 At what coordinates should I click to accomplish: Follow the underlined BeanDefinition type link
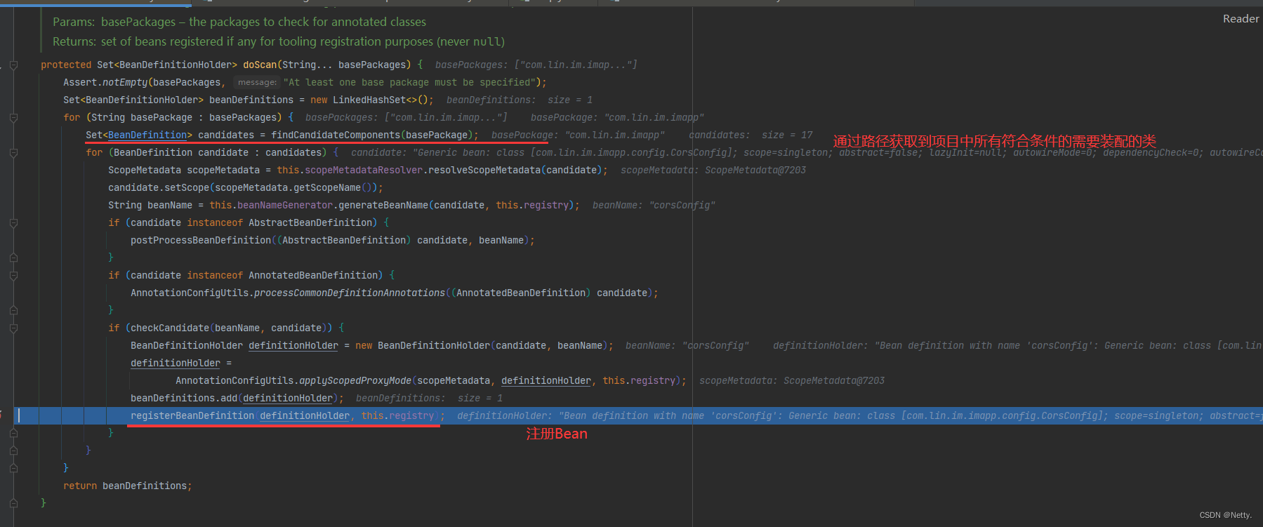147,135
